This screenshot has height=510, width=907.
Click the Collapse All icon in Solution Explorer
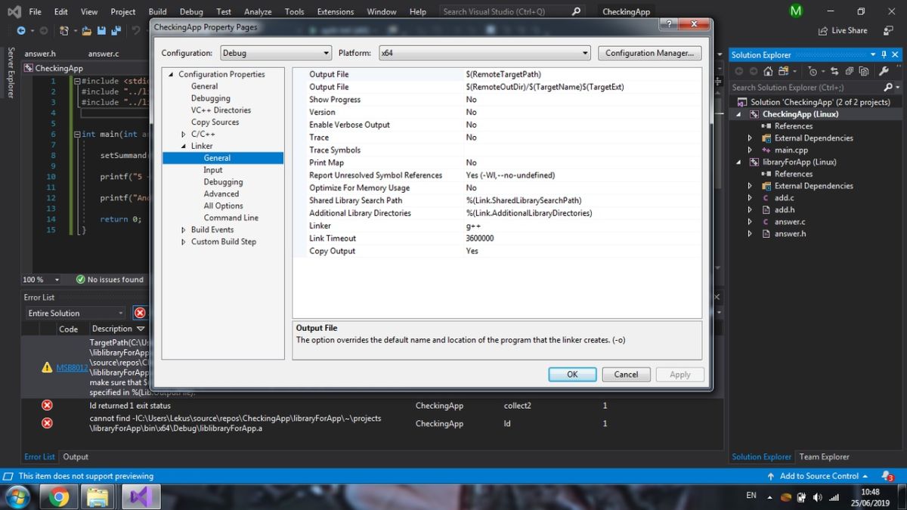tap(849, 71)
